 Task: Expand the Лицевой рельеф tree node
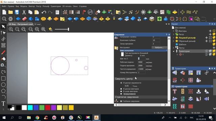(x=173, y=38)
